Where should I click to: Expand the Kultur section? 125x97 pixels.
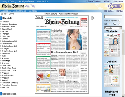4,56
